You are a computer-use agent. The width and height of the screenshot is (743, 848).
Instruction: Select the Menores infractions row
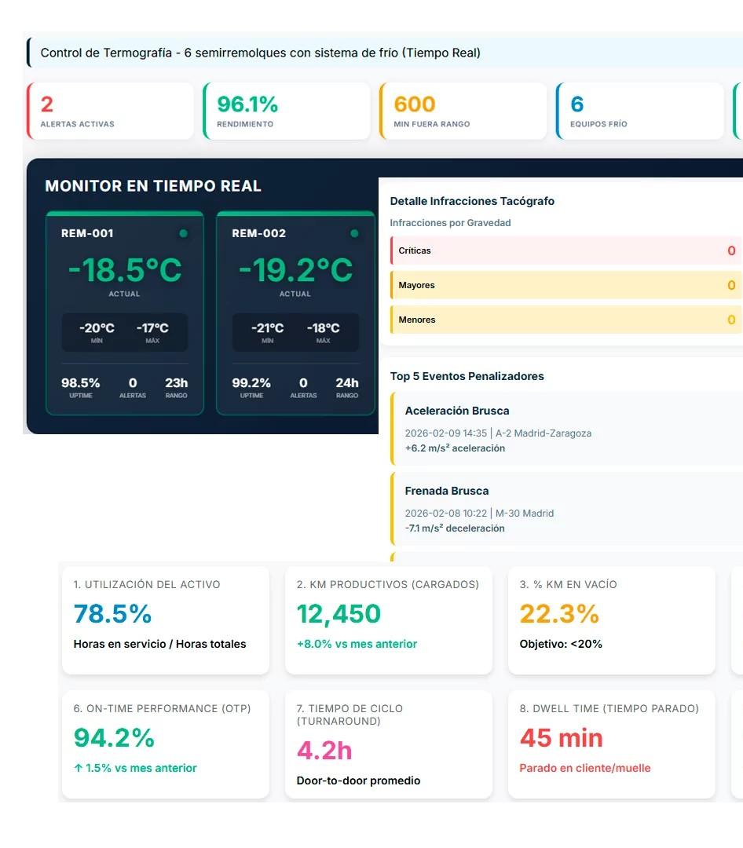coord(566,320)
